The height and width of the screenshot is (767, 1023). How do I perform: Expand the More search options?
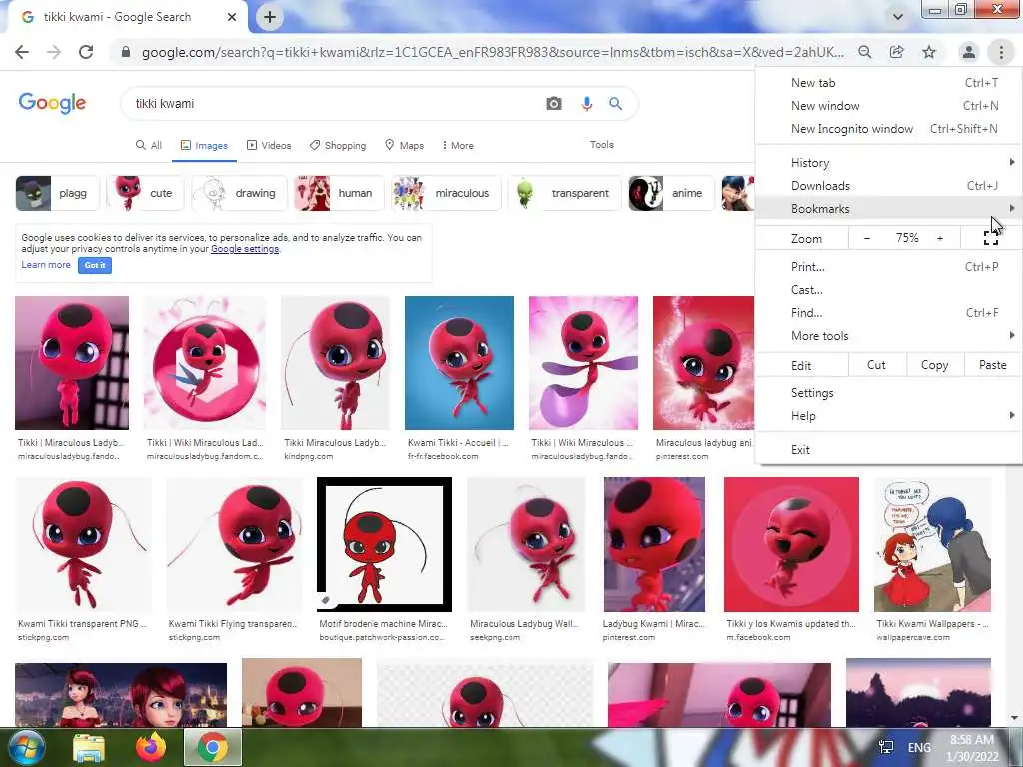(x=458, y=145)
